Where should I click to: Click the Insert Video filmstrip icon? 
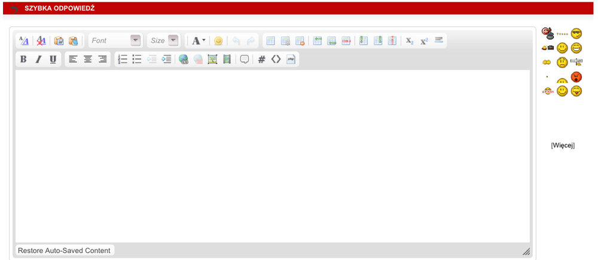[x=227, y=59]
